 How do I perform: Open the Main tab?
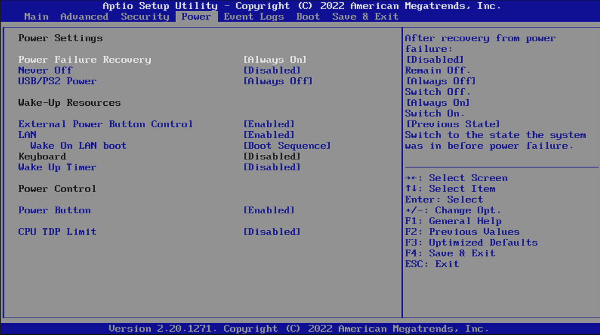36,16
